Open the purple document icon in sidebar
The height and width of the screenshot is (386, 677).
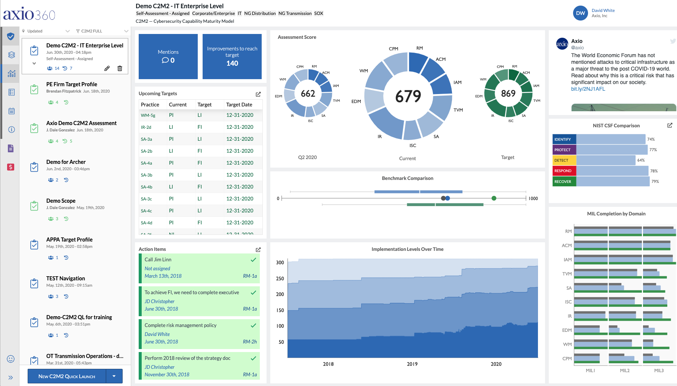11,148
